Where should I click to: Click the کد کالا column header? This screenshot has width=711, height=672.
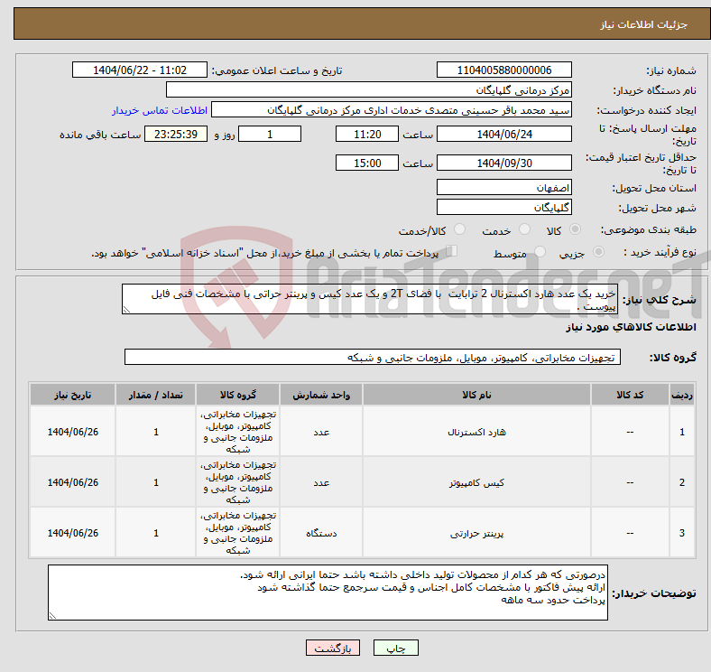630,395
